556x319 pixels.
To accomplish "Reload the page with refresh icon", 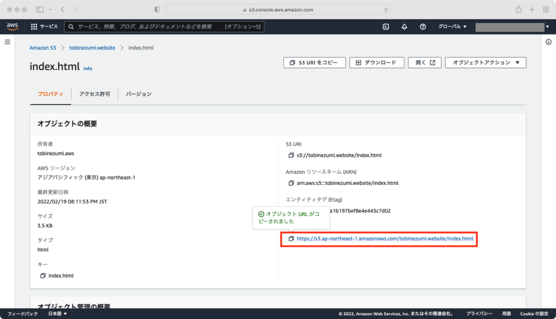I will 386,10.
